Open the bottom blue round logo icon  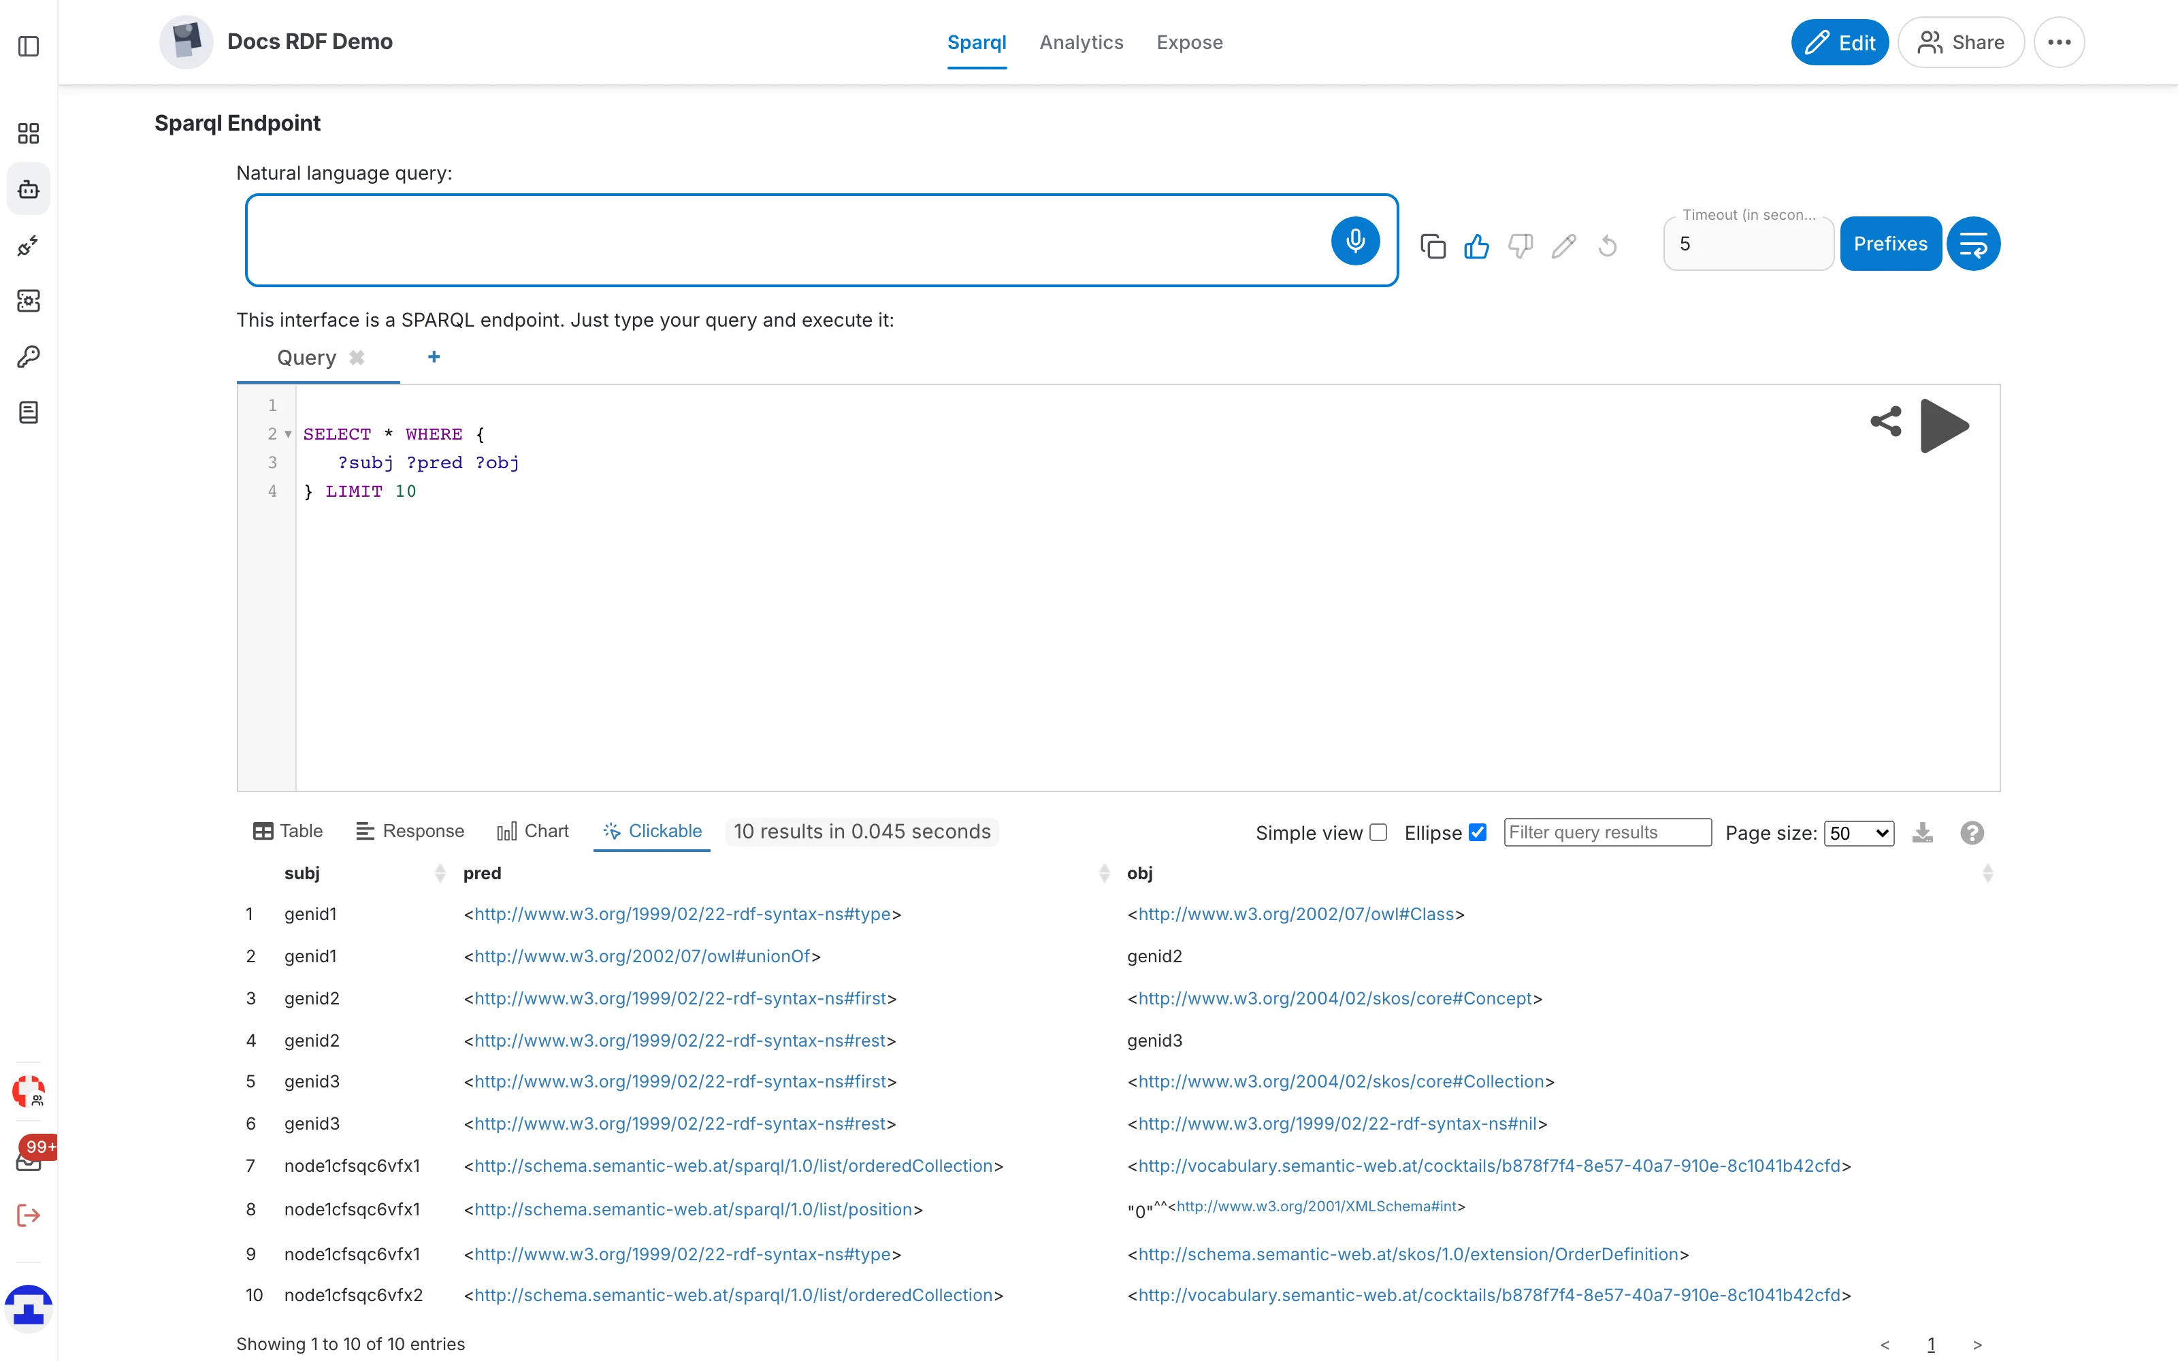(29, 1308)
